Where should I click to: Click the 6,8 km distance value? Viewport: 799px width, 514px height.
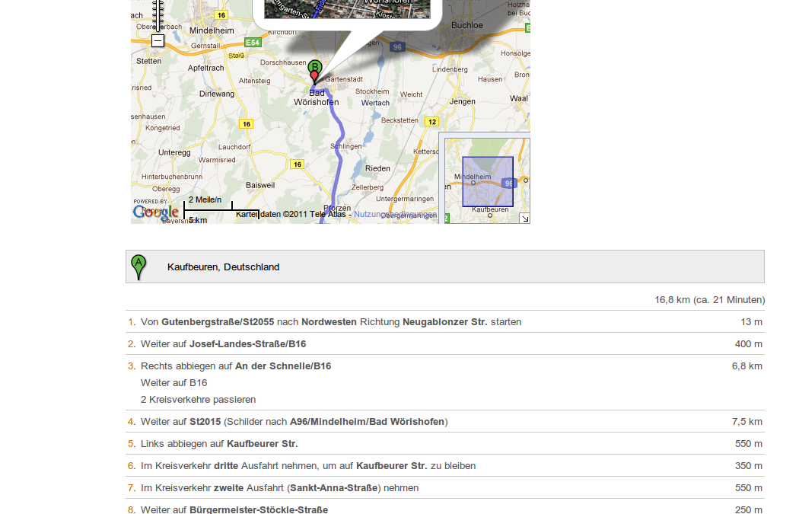pyautogui.click(x=747, y=366)
